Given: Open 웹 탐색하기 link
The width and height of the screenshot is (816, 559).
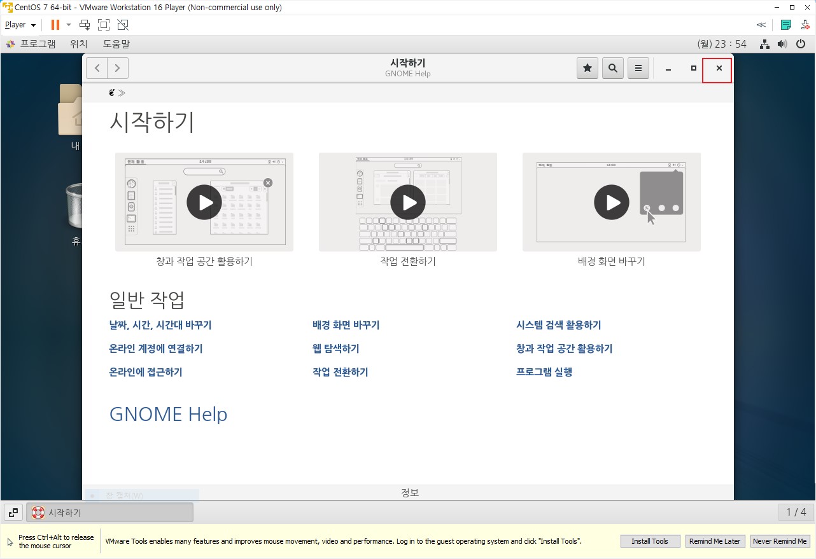Looking at the screenshot, I should 336,349.
